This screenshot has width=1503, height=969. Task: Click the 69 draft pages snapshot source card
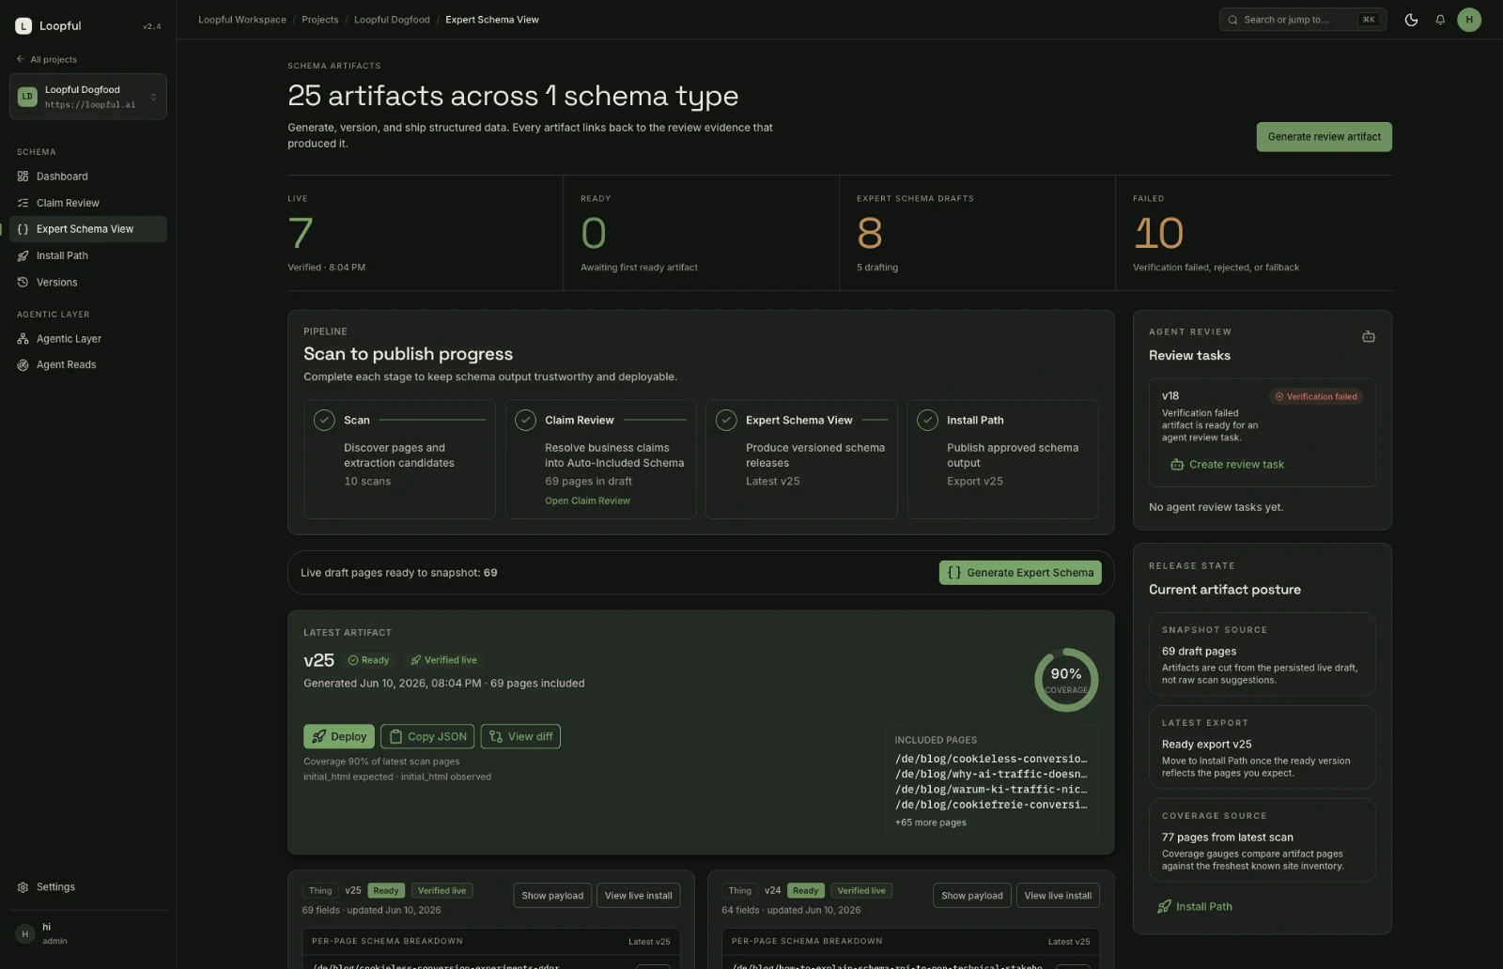(x=1263, y=654)
